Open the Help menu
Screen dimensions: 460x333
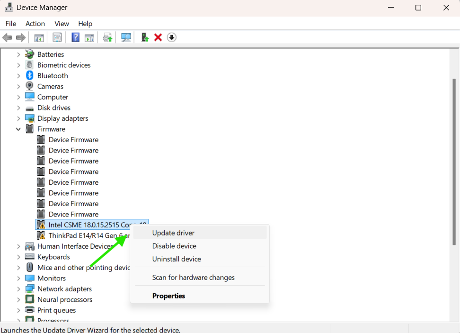point(85,24)
